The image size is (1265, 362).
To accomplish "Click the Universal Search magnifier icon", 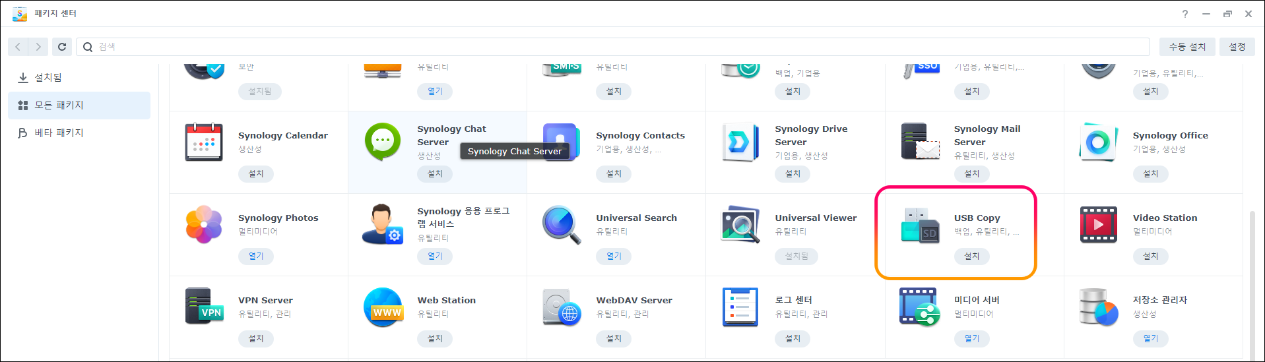I will point(562,224).
